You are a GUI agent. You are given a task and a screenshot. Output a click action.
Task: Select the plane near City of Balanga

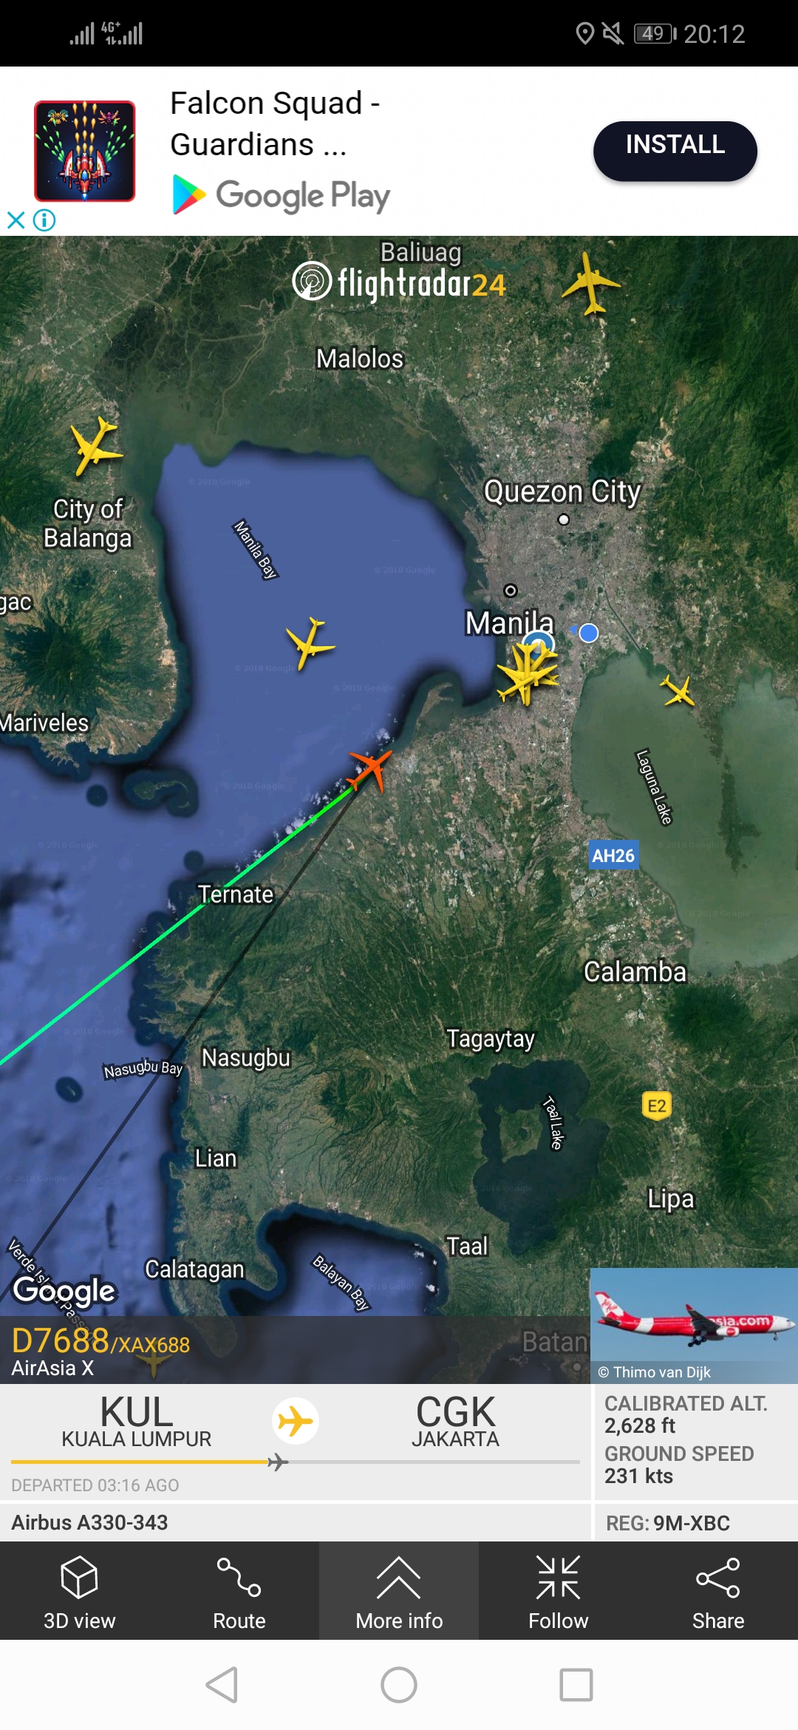coord(96,446)
